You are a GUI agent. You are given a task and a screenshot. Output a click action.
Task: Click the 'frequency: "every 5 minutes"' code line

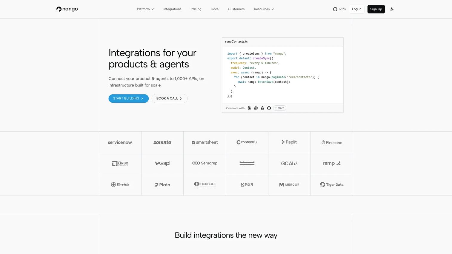tap(255, 63)
